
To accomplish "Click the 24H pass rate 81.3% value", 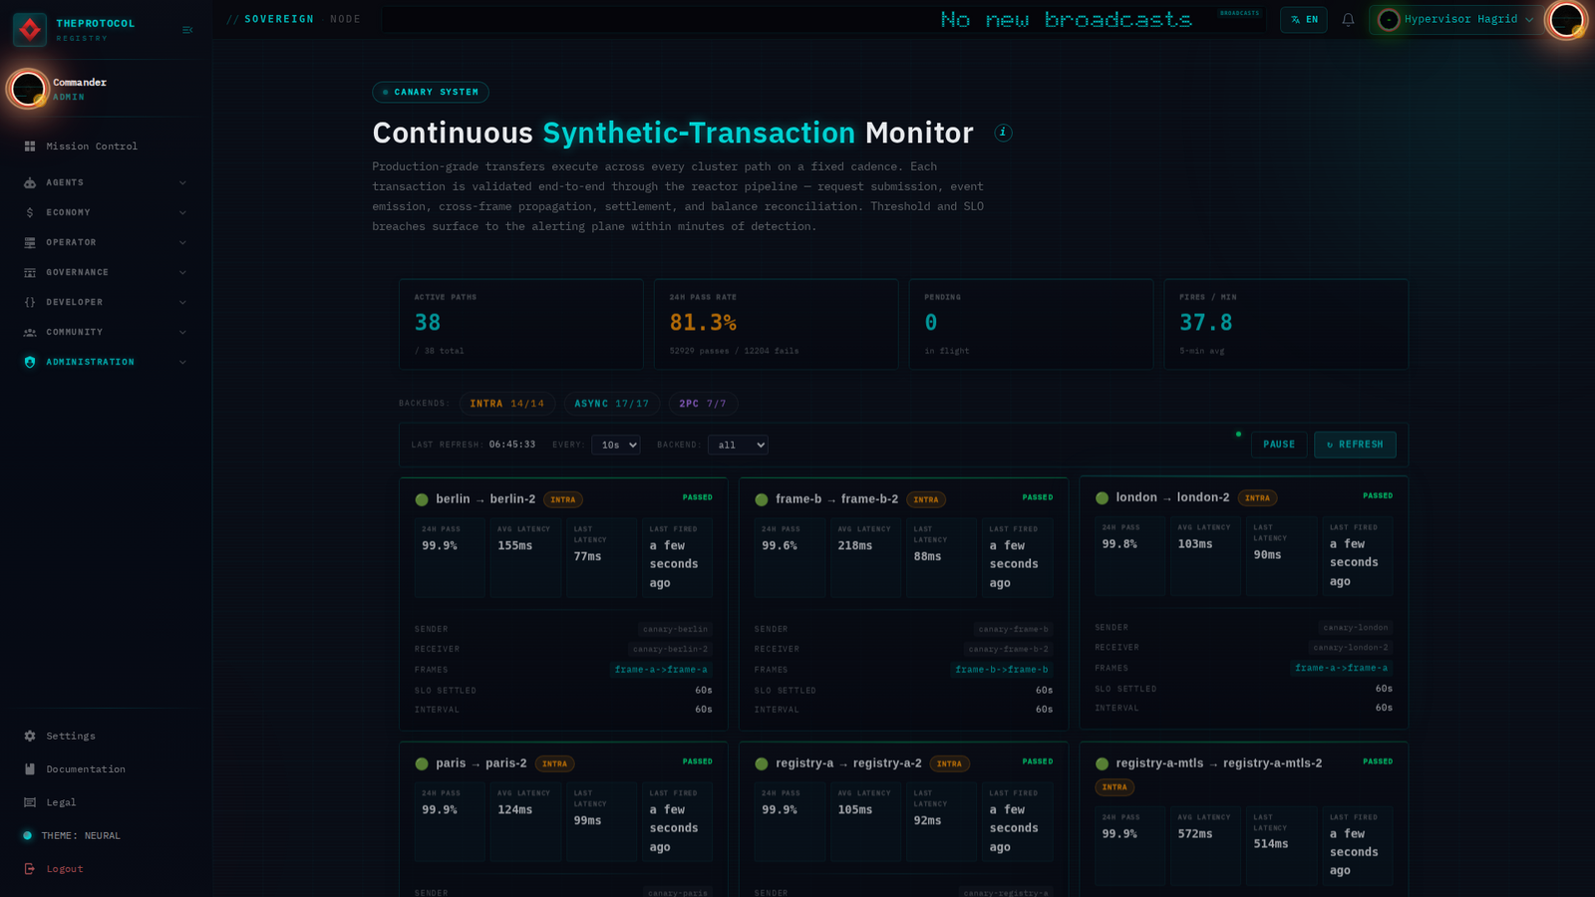I will point(703,323).
